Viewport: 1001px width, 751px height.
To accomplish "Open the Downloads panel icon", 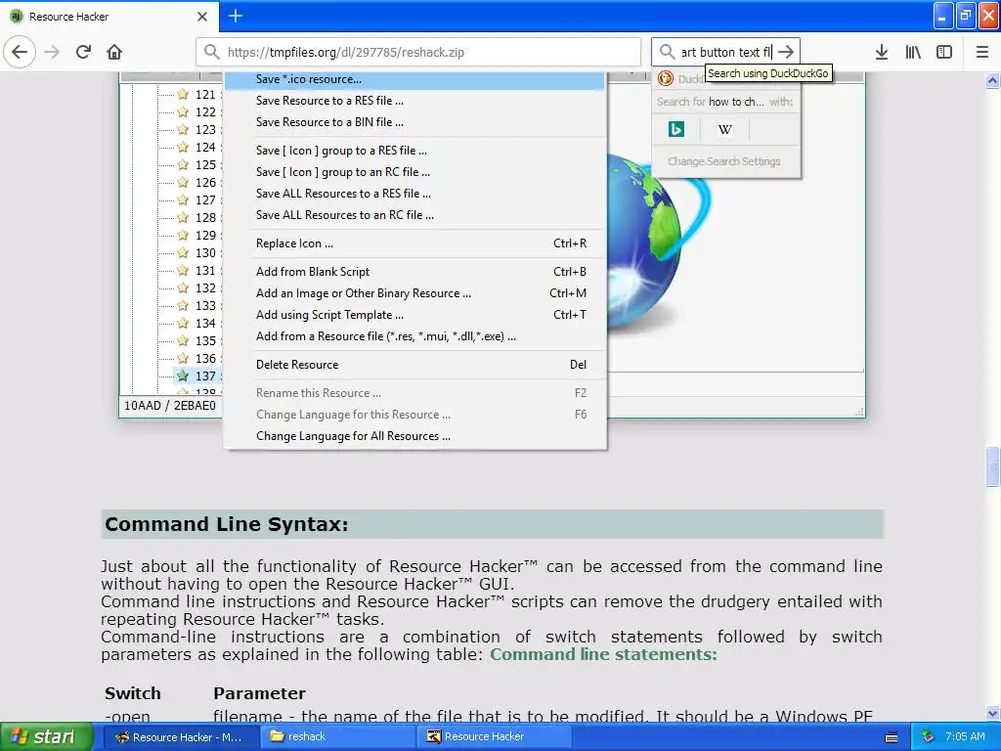I will (x=882, y=52).
